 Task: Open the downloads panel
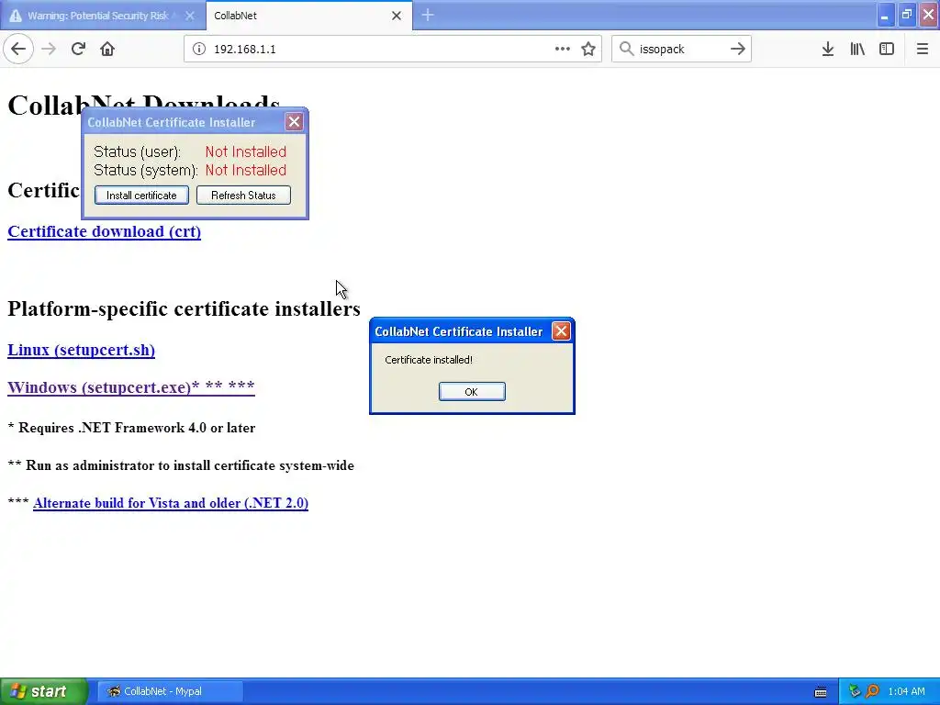pyautogui.click(x=828, y=49)
